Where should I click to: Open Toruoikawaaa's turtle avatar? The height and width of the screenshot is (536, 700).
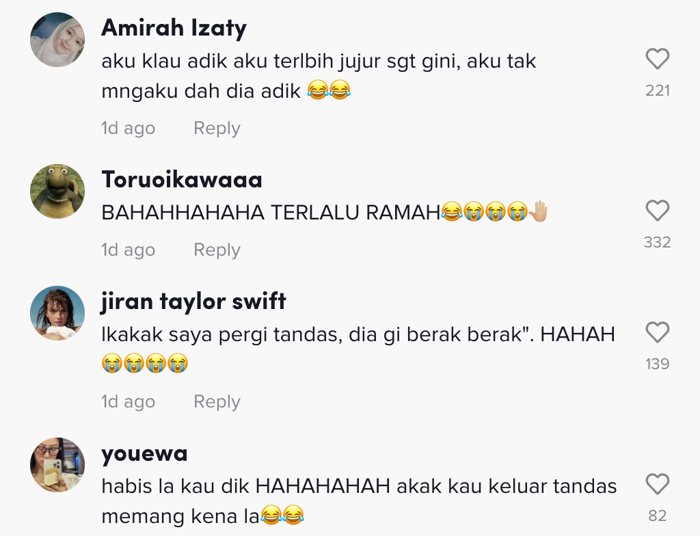pos(57,191)
